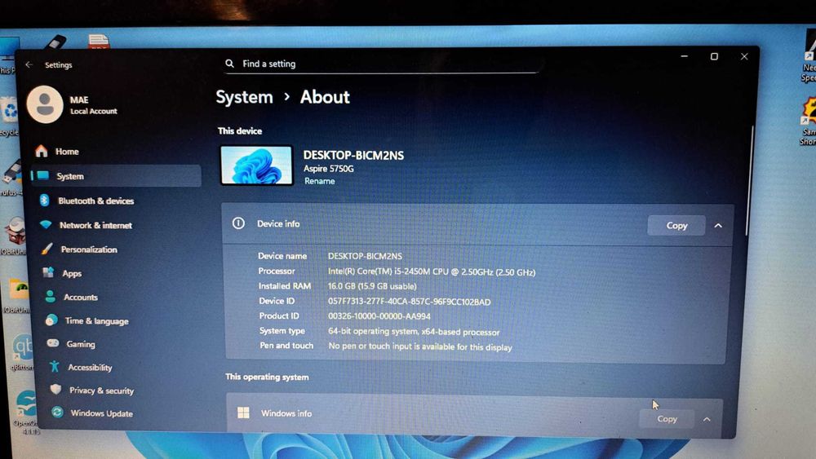
Task: Click the 16.0 GB installed RAM value
Action: tap(372, 286)
